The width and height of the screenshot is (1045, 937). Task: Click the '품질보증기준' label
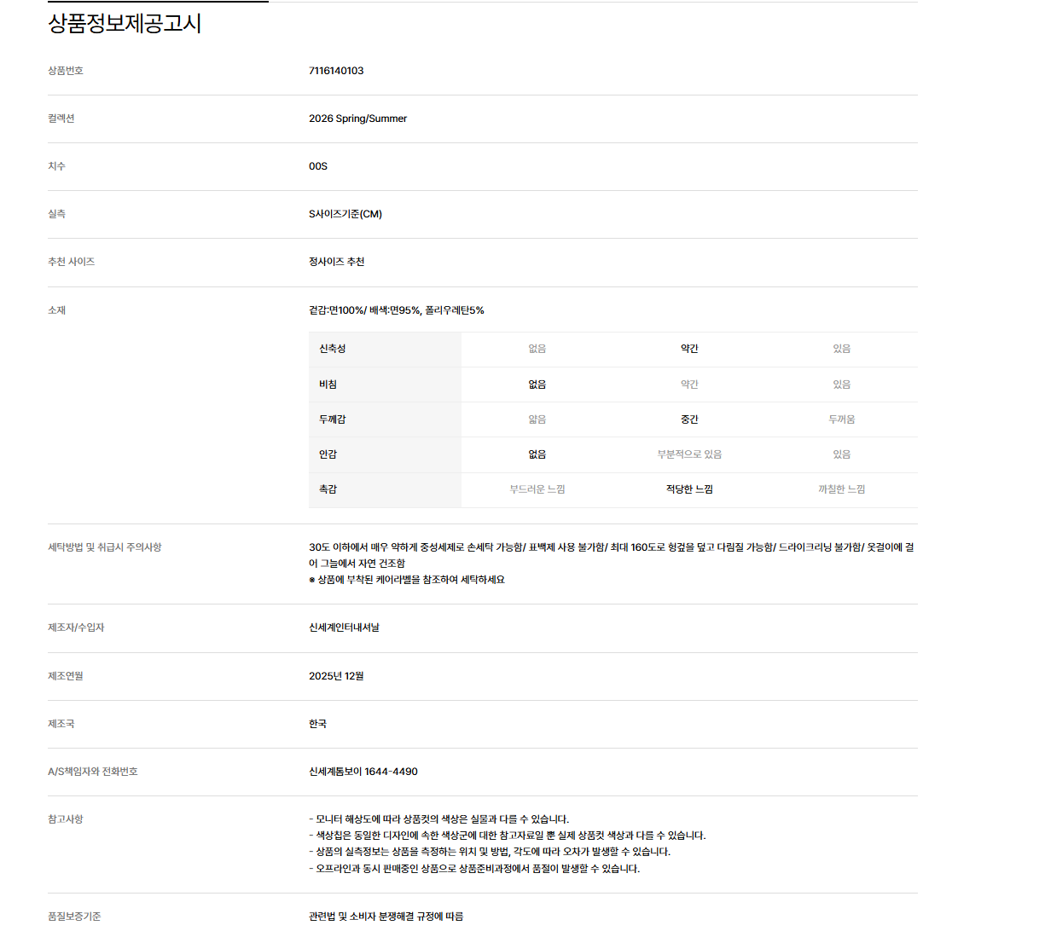pos(74,917)
